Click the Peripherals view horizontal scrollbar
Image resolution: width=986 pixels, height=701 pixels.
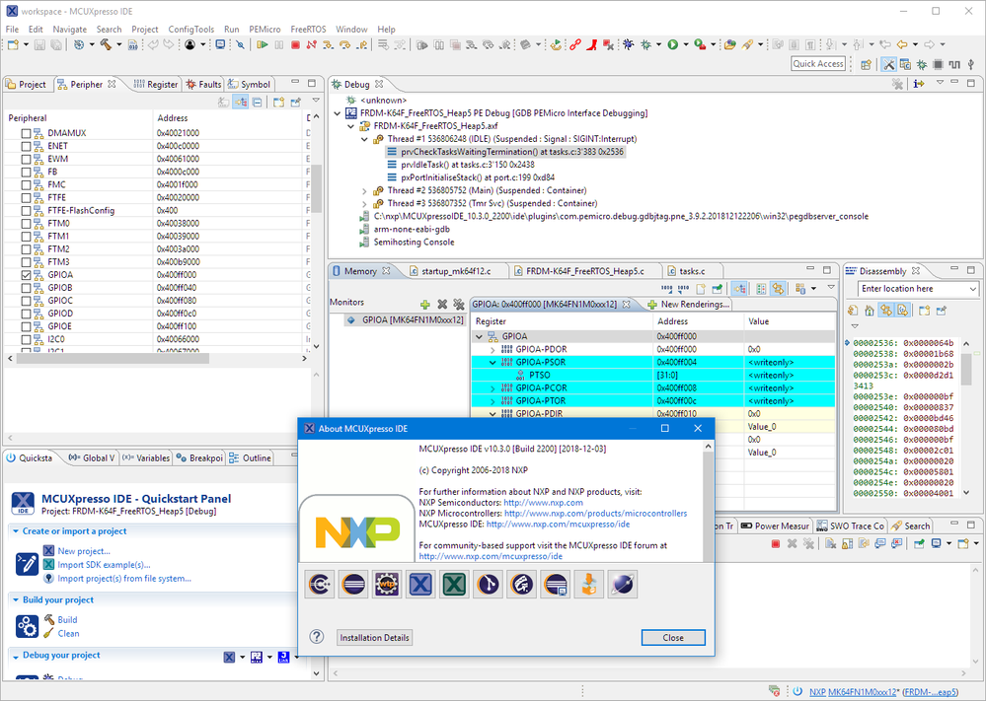click(112, 359)
